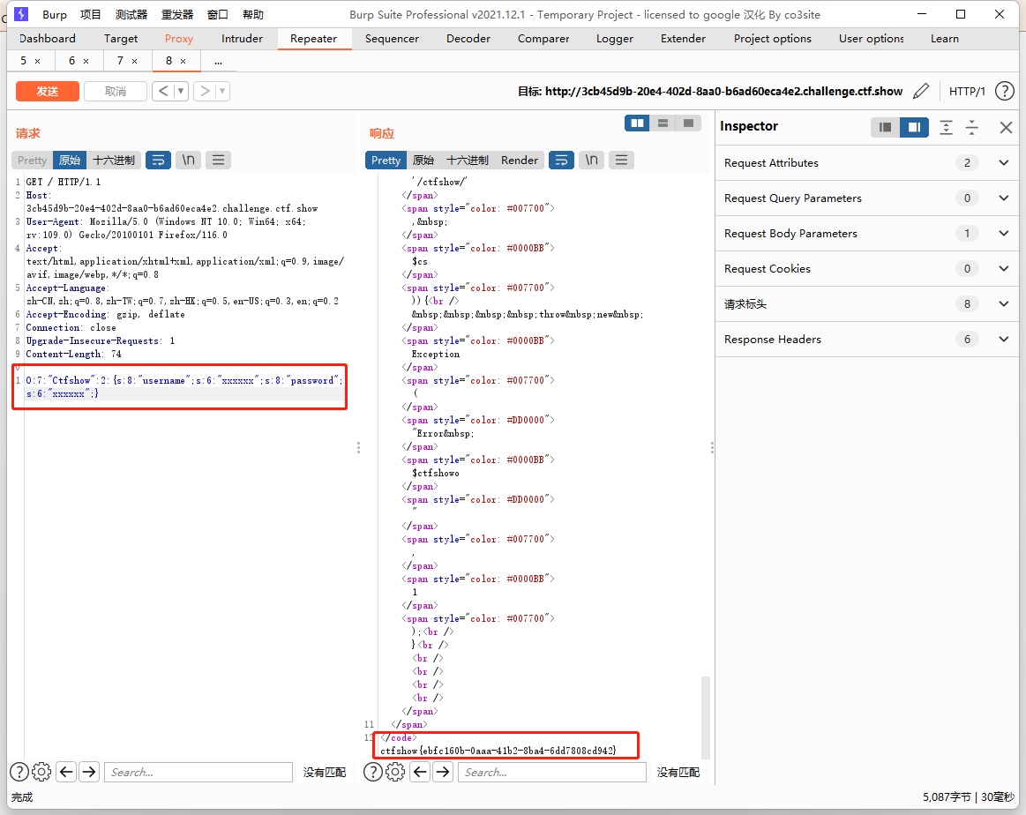The height and width of the screenshot is (815, 1026).
Task: Open request panel hamburger menu
Action: tap(219, 160)
